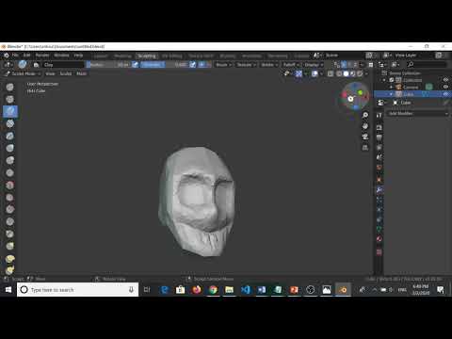Screen dimensions: 452x339
Task: Expand the Camera item in outliner
Action: (392, 87)
